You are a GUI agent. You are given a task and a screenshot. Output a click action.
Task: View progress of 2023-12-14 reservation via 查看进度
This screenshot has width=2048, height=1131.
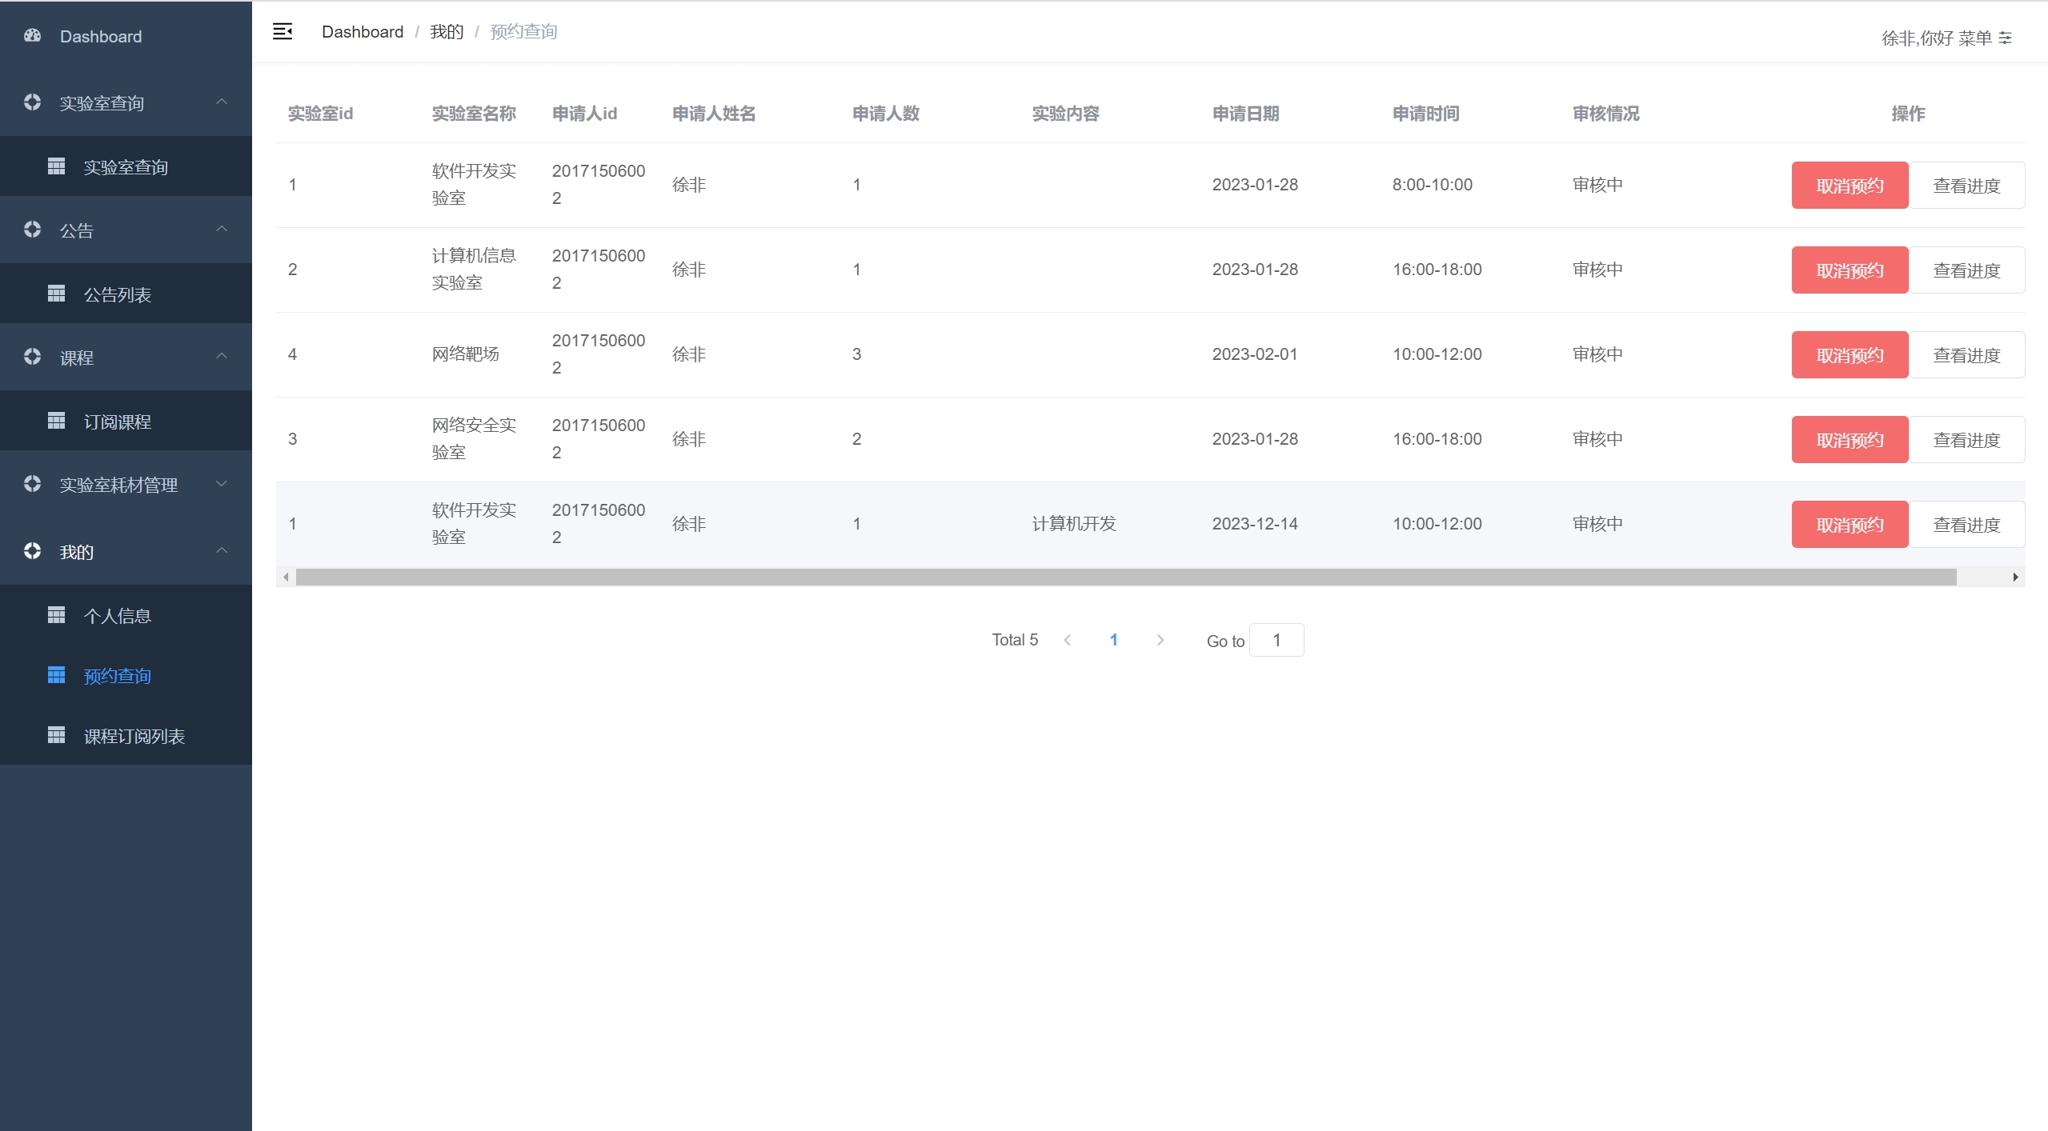pyautogui.click(x=1966, y=524)
